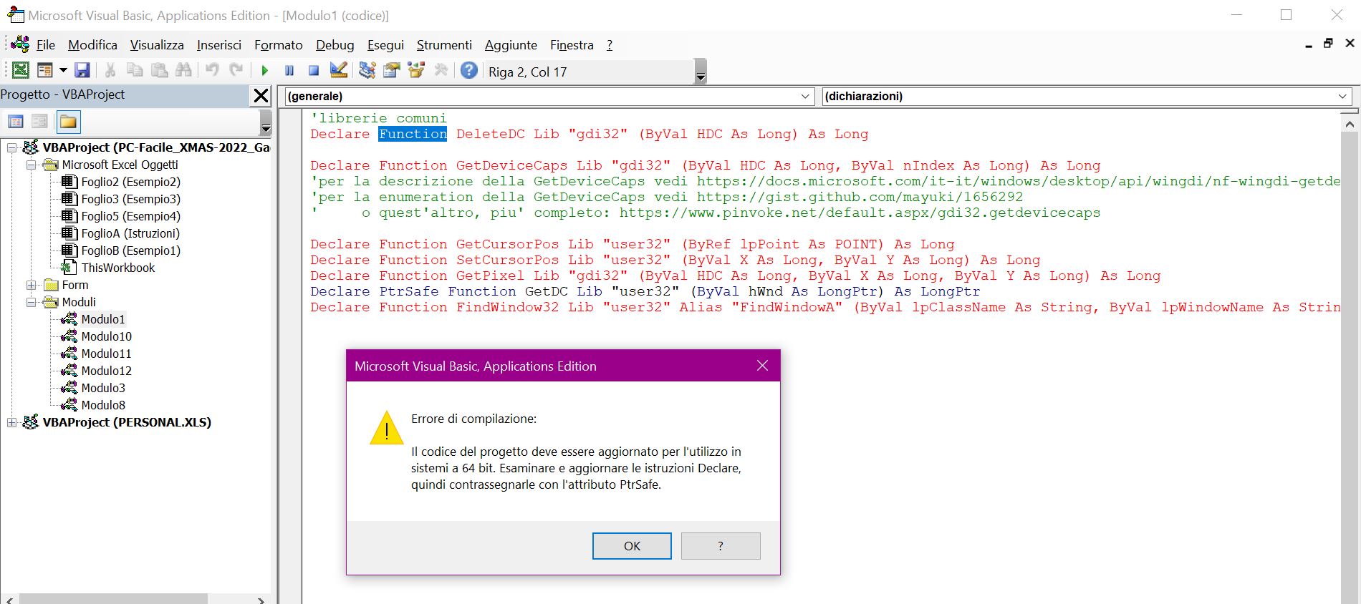Image resolution: width=1361 pixels, height=604 pixels.
Task: Collapse the Microsoft Excel Oggetti folder
Action: click(x=31, y=165)
